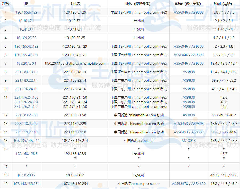Open IP link 10.10.87.1
Image resolution: width=240 pixels, height=189 pixels.
pyautogui.click(x=26, y=21)
